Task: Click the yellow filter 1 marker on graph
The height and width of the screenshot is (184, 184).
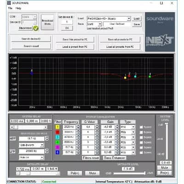Action: (125, 78)
